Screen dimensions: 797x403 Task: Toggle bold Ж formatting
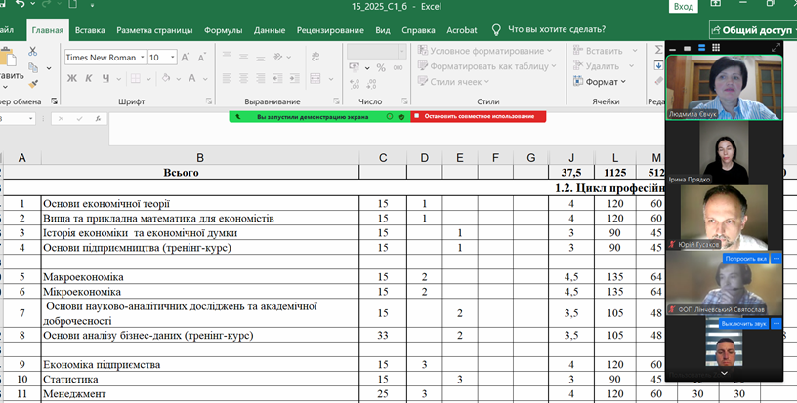tap(72, 79)
